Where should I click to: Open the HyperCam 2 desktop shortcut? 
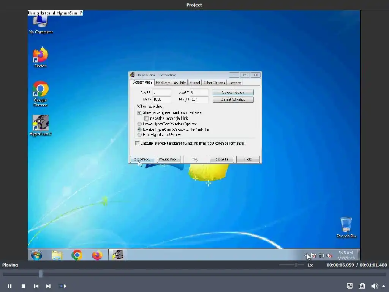pos(40,125)
